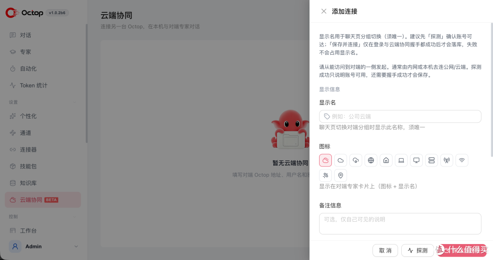Collapse the 控制 section chevron
This screenshot has height=260, width=493.
(75, 217)
